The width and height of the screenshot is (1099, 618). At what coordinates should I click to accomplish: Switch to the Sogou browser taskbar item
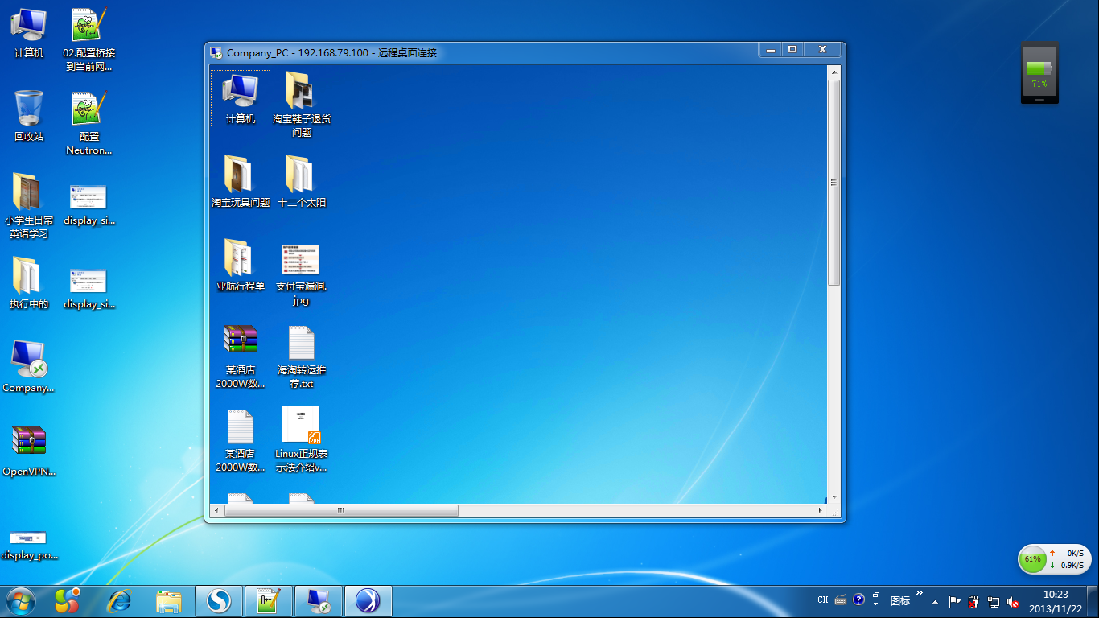(x=219, y=601)
